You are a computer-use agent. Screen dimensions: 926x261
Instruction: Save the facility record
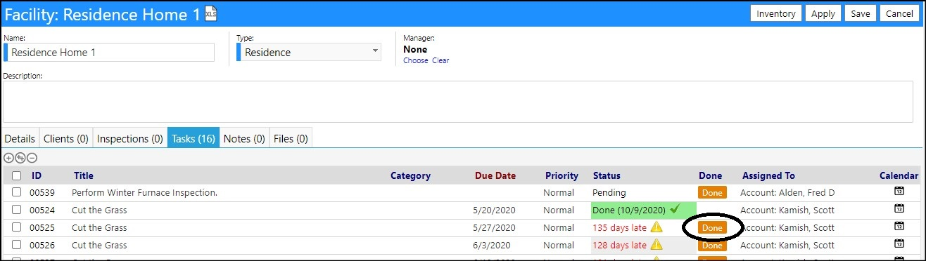click(x=861, y=13)
